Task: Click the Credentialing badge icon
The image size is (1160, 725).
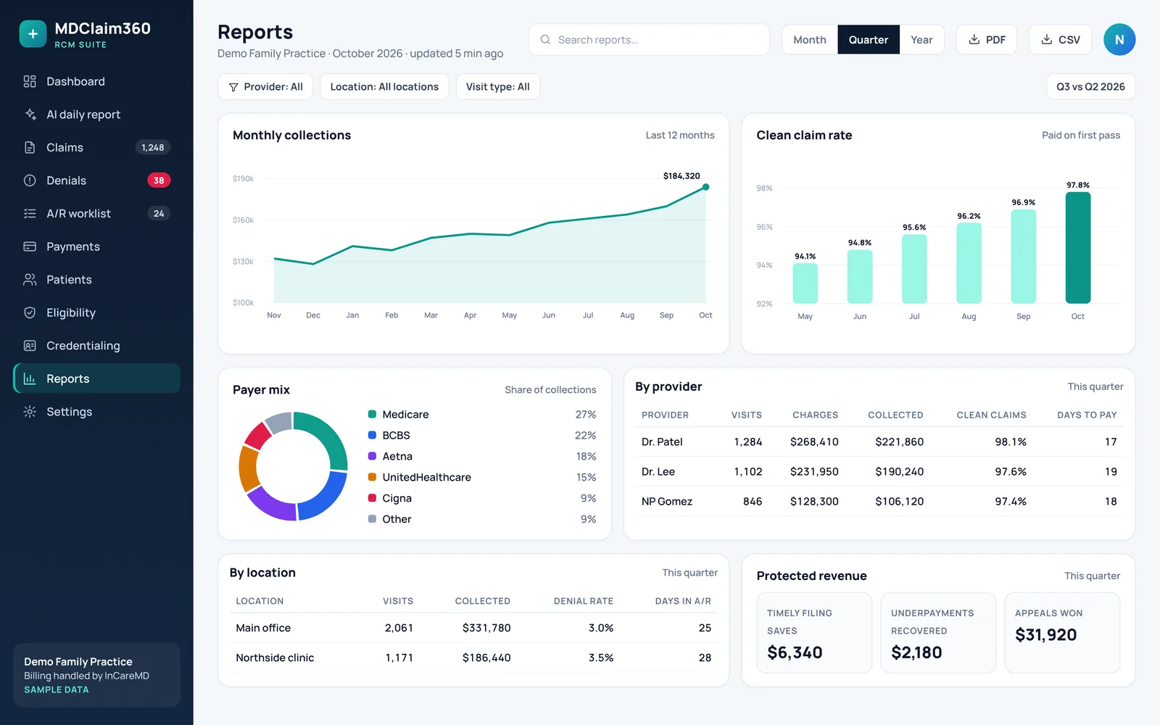Action: tap(30, 346)
